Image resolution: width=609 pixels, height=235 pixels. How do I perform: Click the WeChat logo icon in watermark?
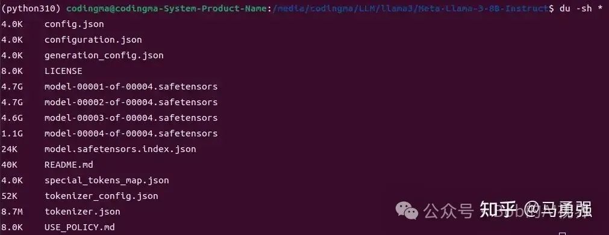pos(407,210)
